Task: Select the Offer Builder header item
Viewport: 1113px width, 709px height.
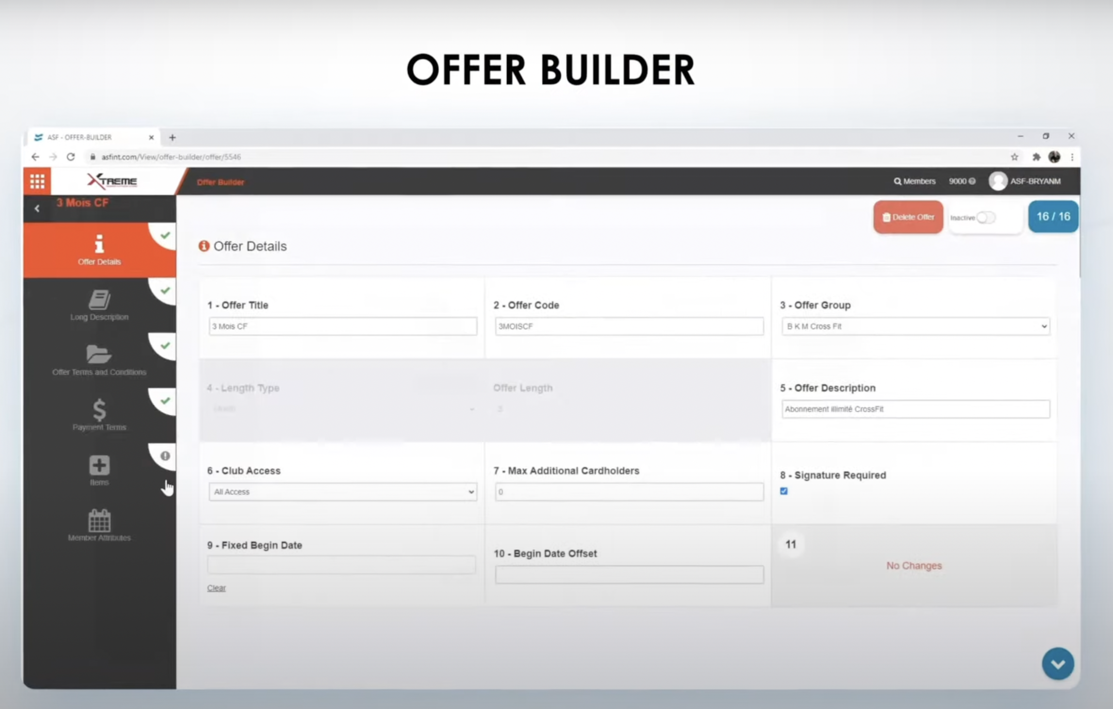Action: coord(220,182)
